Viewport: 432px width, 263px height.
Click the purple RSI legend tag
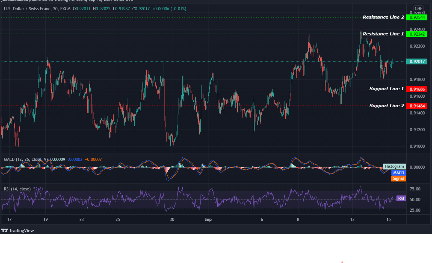[401, 198]
